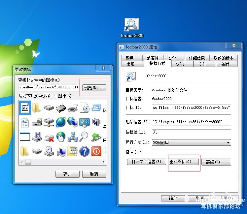Select the printer icon

(72, 108)
